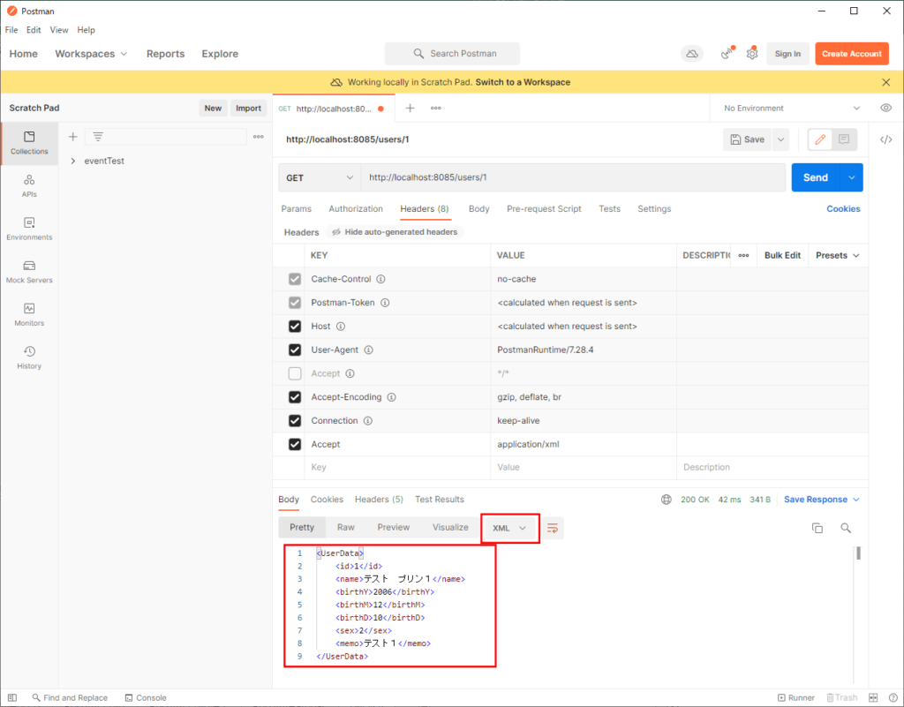
Task: Search the response with magnifier icon
Action: pos(846,528)
